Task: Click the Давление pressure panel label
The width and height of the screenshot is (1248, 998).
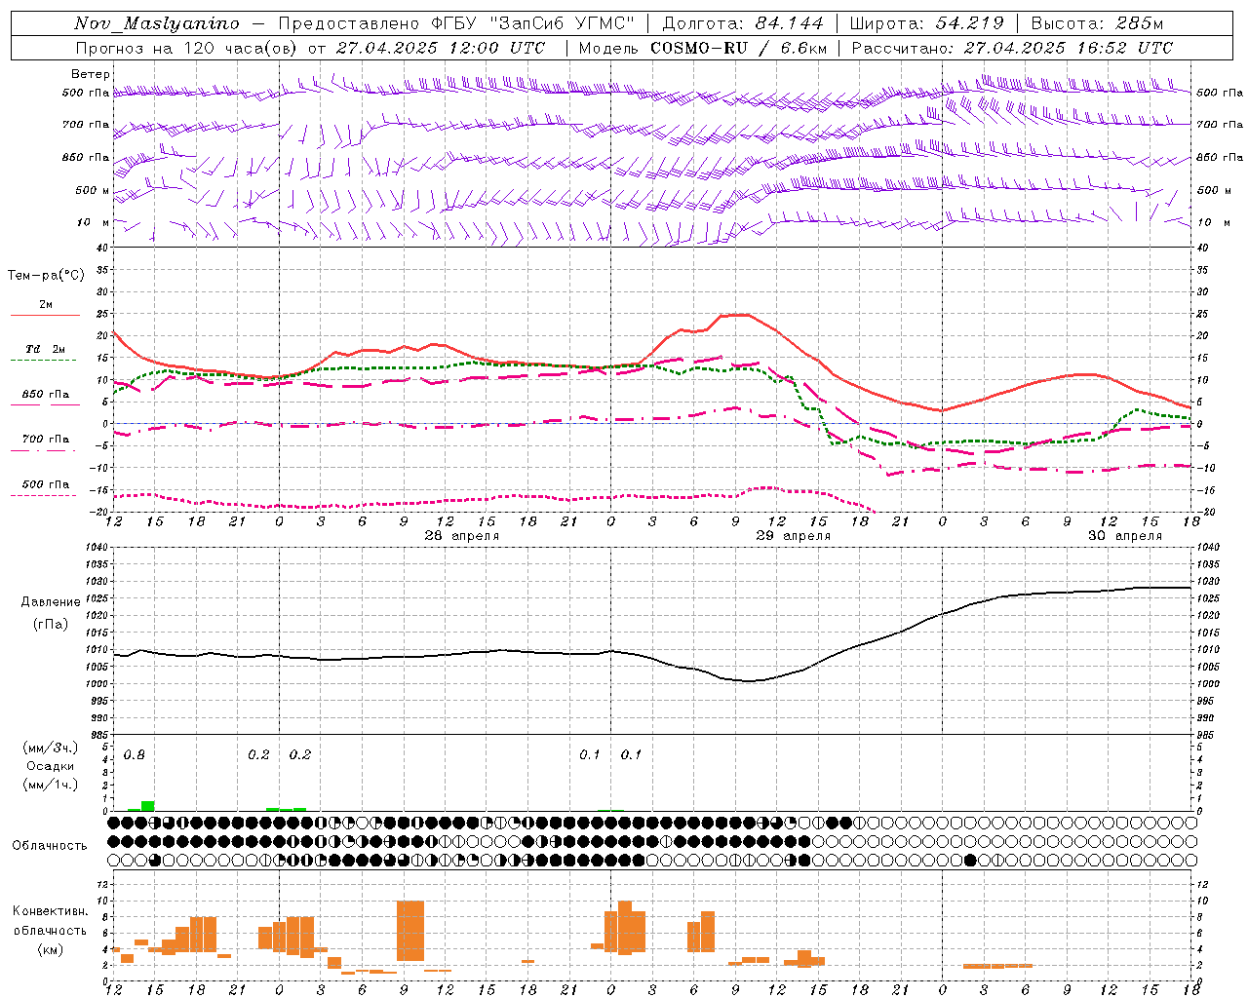Action: point(52,602)
